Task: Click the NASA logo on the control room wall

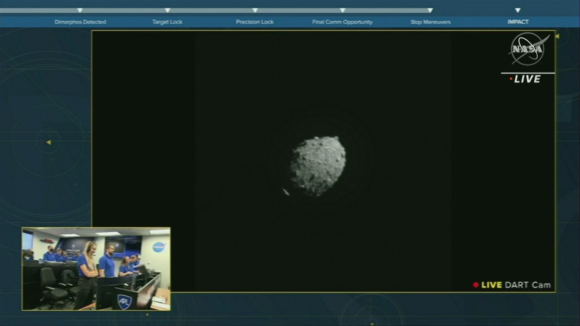Action: 159,247
